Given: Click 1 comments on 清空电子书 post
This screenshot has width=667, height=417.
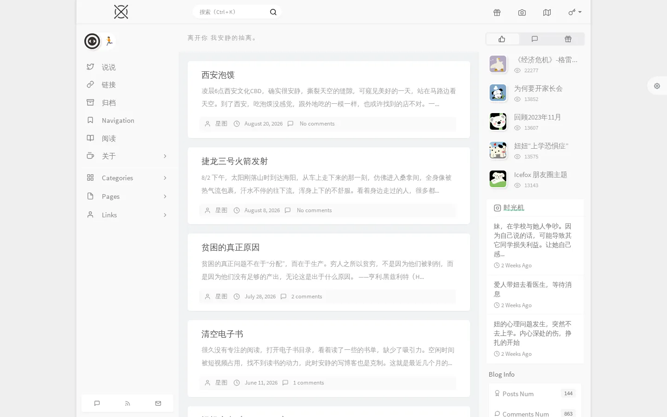Looking at the screenshot, I should tap(308, 383).
